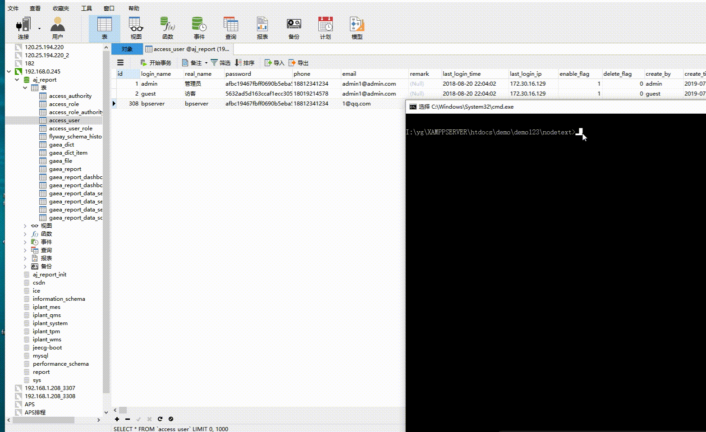Toggle the grid options hamburger menu
The width and height of the screenshot is (706, 432).
pyautogui.click(x=120, y=62)
